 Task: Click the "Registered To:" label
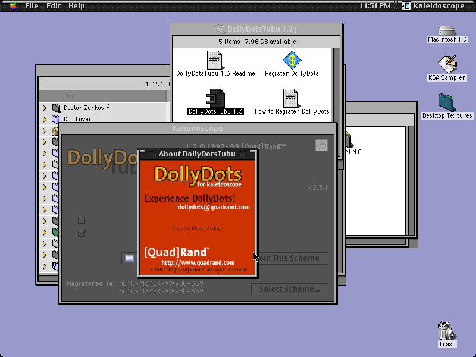(91, 283)
